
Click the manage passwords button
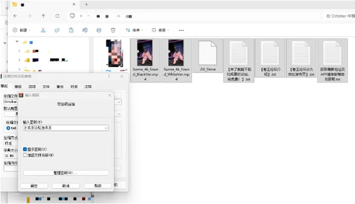coord(66,173)
